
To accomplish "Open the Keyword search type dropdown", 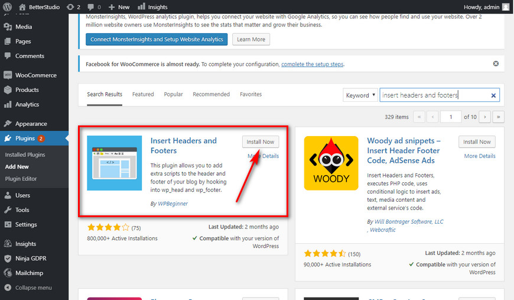I will coord(360,95).
